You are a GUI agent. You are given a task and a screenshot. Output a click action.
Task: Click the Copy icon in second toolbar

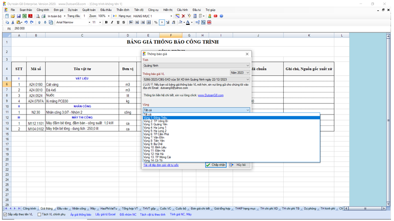(x=7, y=22)
